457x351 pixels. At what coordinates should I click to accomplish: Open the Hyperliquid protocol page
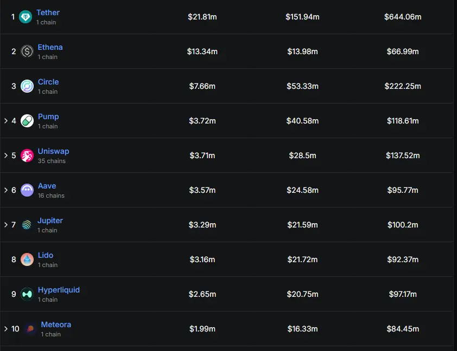pyautogui.click(x=59, y=290)
